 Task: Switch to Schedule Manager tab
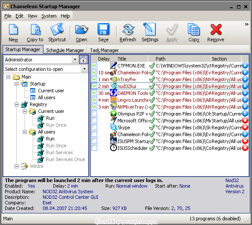(x=65, y=50)
